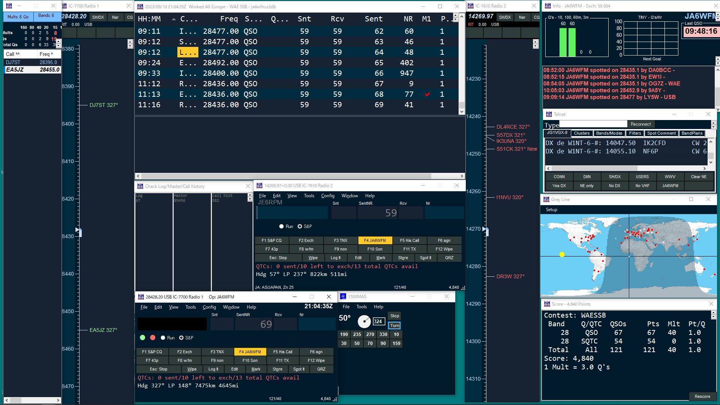This screenshot has height=405, width=720.
Task: Click the Info JA6WFM window title icon
Action: pos(548,6)
